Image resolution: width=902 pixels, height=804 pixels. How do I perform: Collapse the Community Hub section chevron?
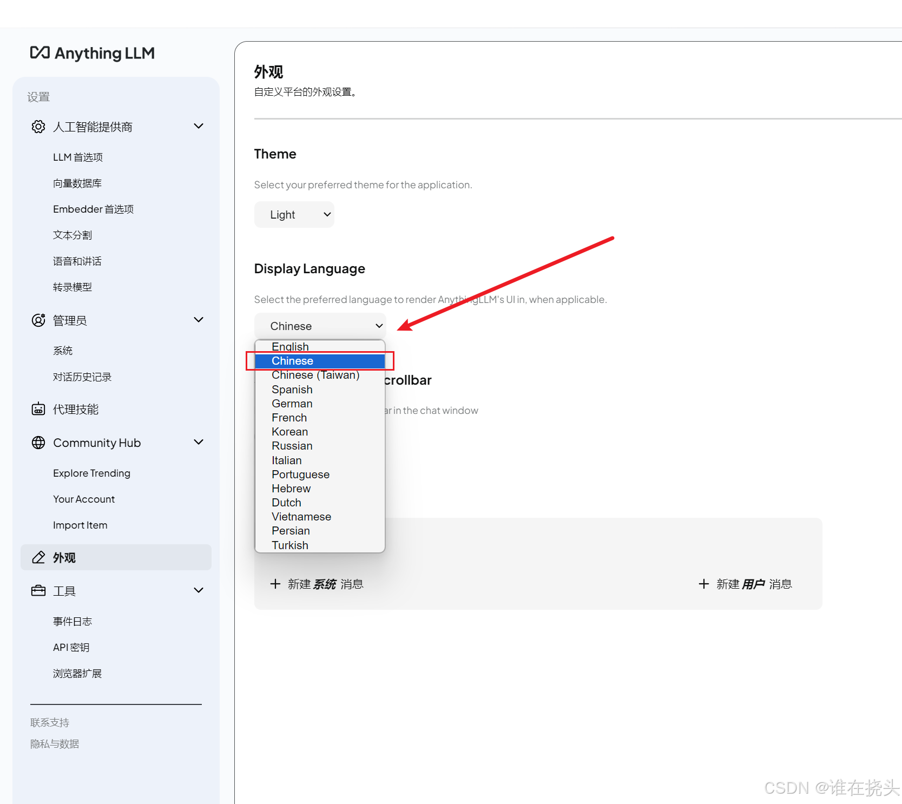(199, 442)
